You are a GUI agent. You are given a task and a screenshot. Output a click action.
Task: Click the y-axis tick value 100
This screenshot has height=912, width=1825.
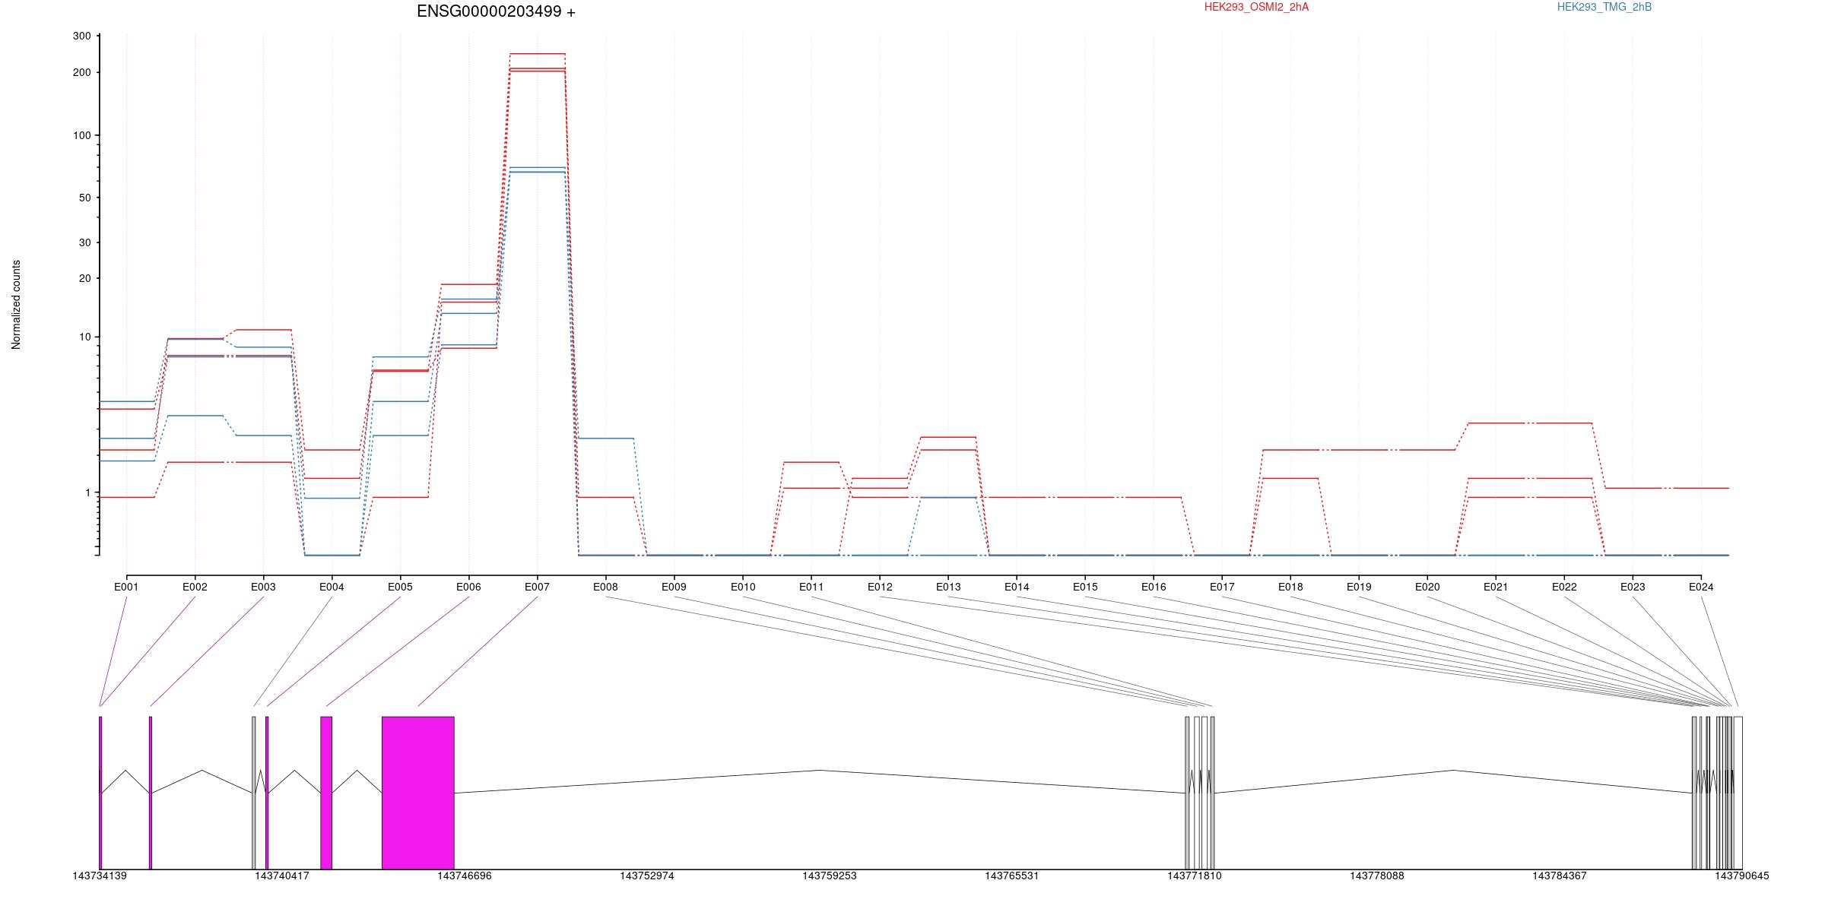82,135
